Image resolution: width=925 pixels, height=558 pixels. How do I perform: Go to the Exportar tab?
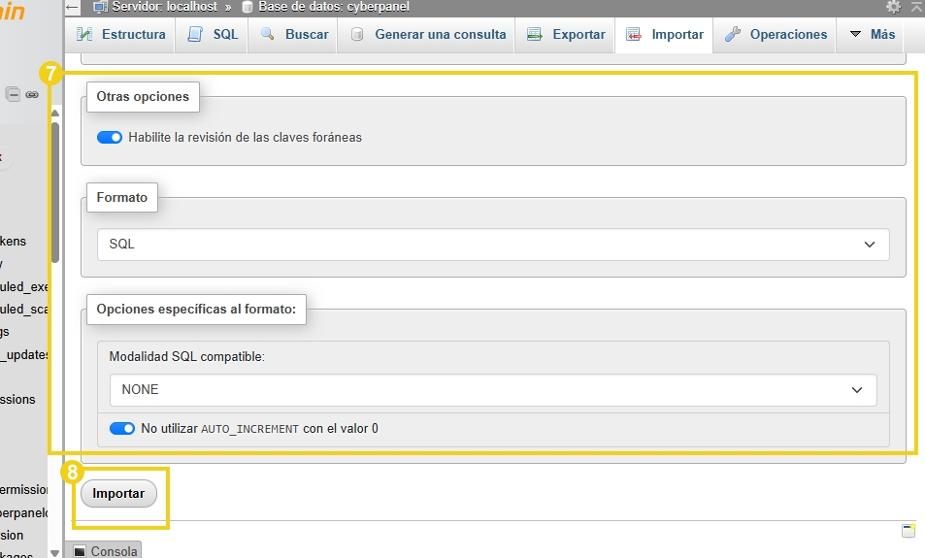tap(566, 34)
